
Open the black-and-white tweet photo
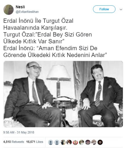click(x=63, y=94)
